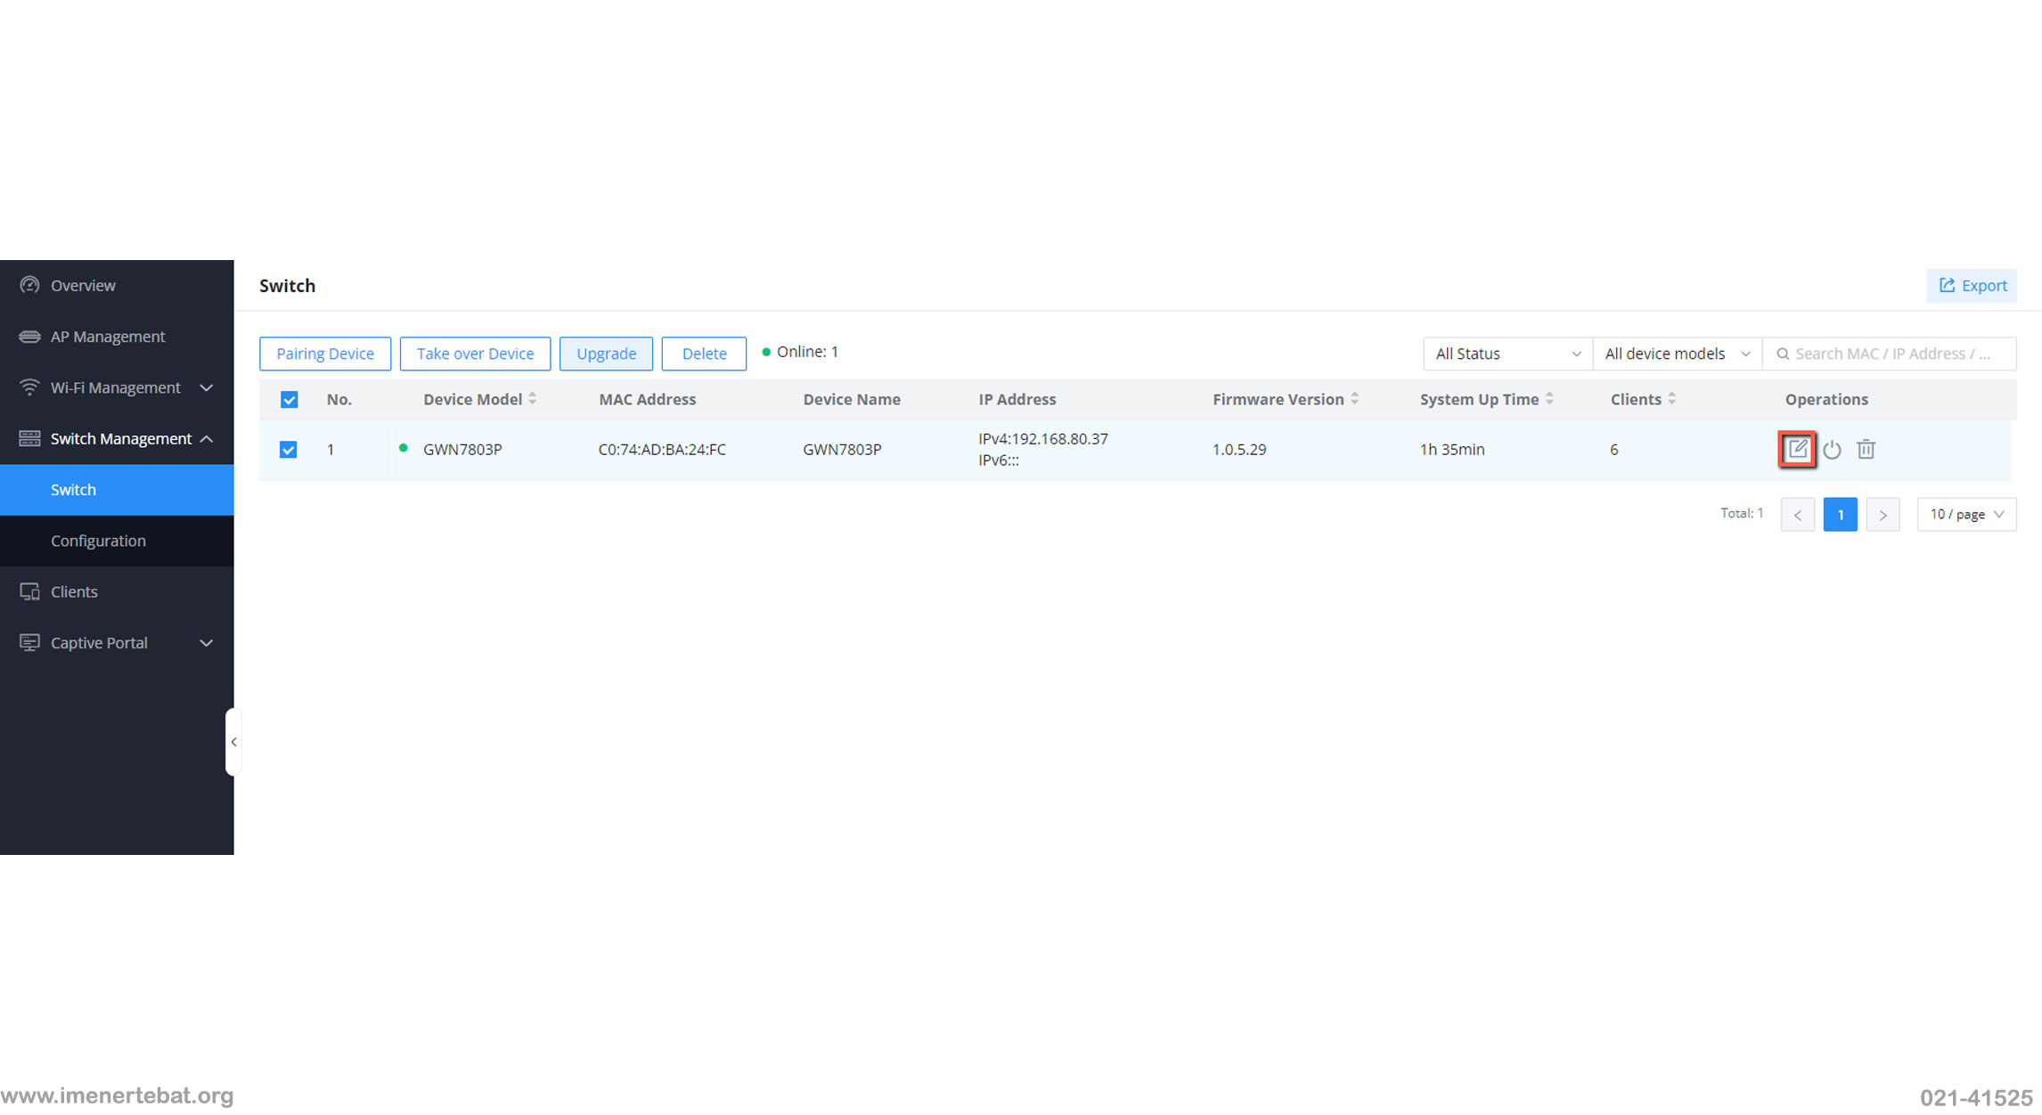Select the Configuration menu item

pos(97,540)
